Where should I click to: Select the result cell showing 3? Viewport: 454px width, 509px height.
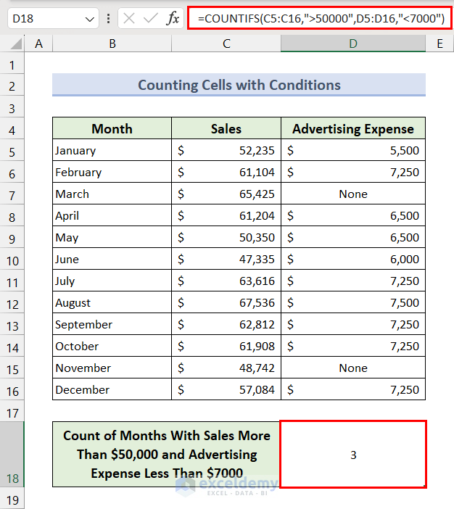pos(352,455)
